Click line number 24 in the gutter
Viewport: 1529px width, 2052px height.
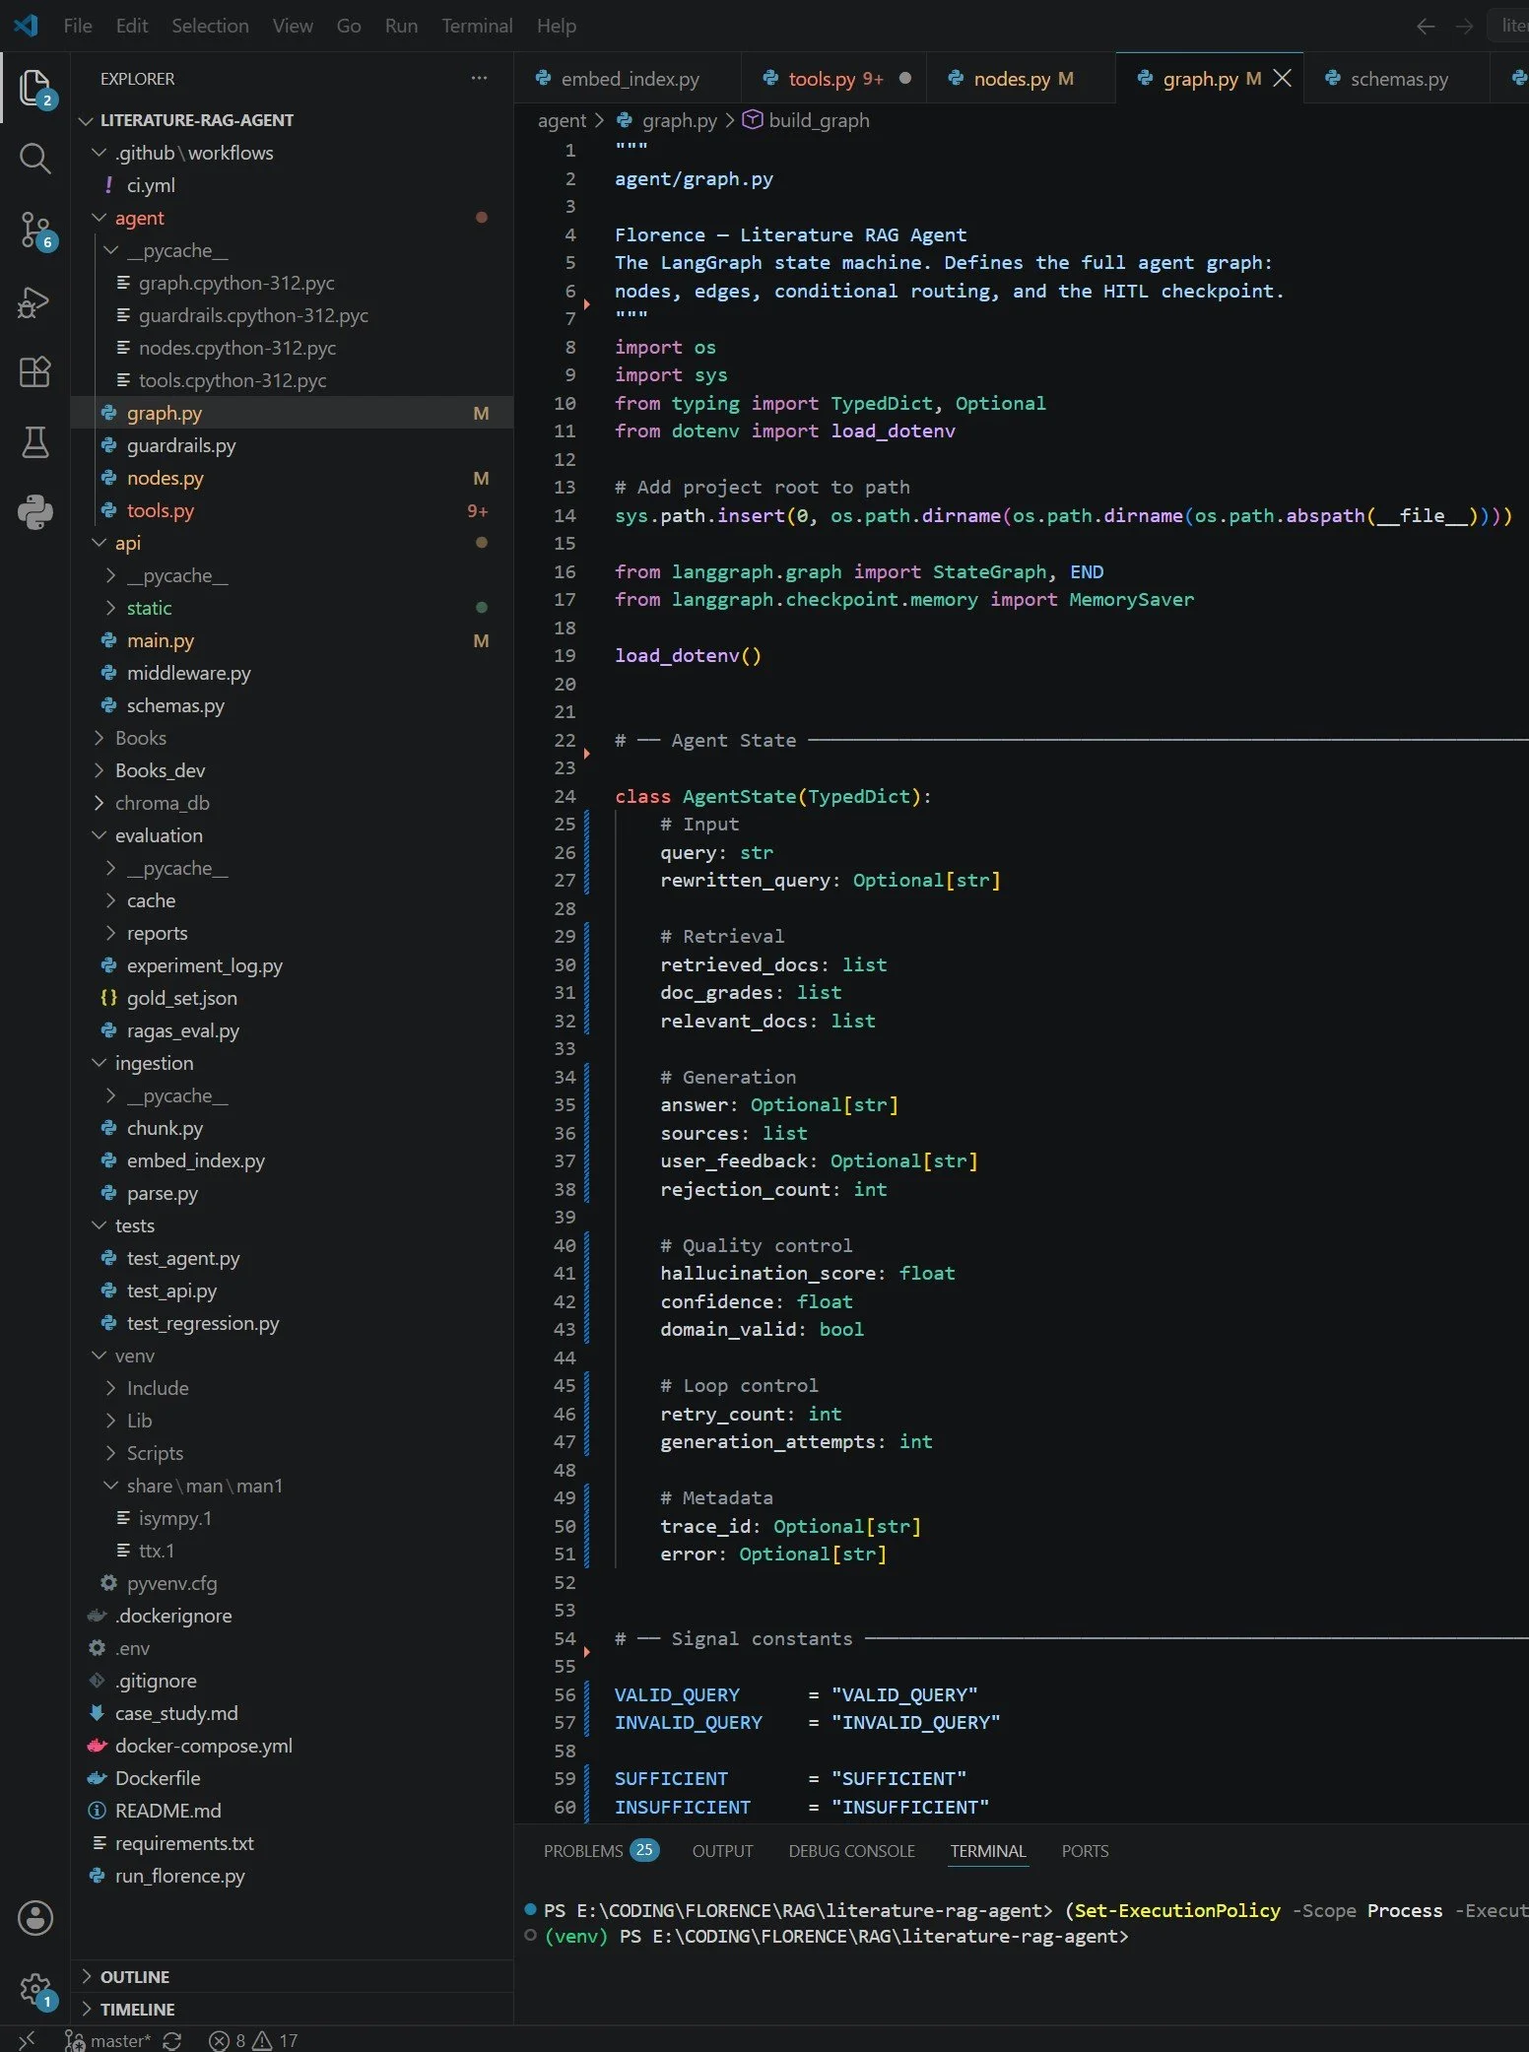pyautogui.click(x=565, y=796)
